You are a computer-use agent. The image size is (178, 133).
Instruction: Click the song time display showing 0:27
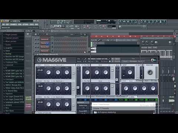(x=63, y=22)
